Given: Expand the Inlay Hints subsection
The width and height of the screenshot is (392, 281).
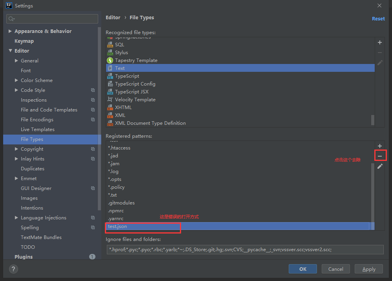Looking at the screenshot, I should tap(16, 159).
